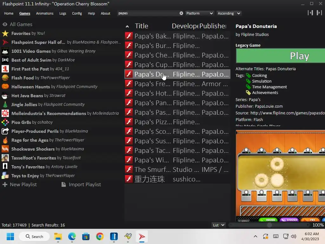Viewport: 325px width, 244px height.
Task: Launch Google Chrome from the taskbar
Action: point(100,236)
